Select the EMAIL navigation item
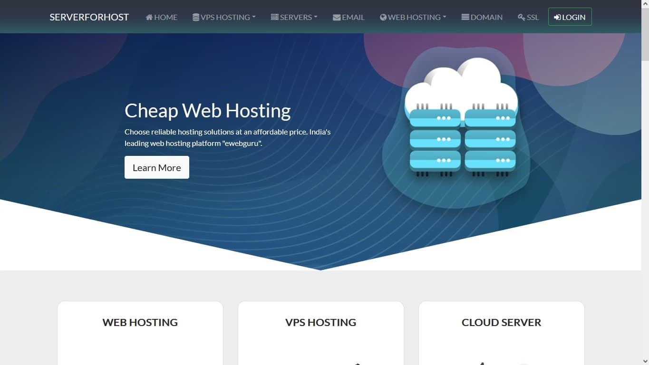Viewport: 649px width, 365px height. [x=352, y=17]
